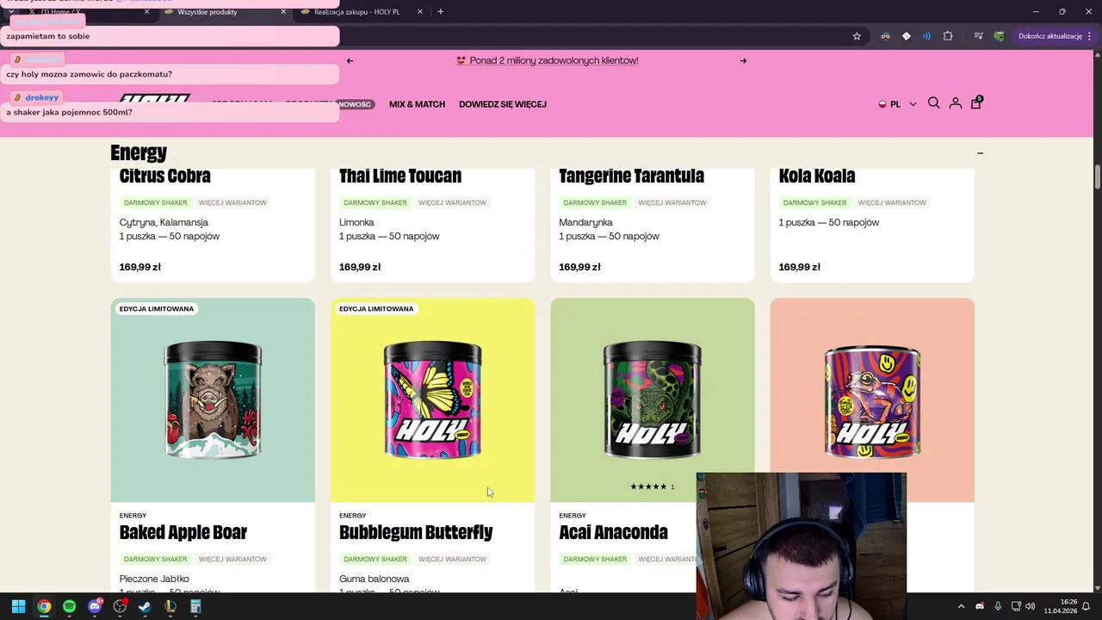
Task: Open the Acai Anaconda title link
Action: pyautogui.click(x=613, y=532)
